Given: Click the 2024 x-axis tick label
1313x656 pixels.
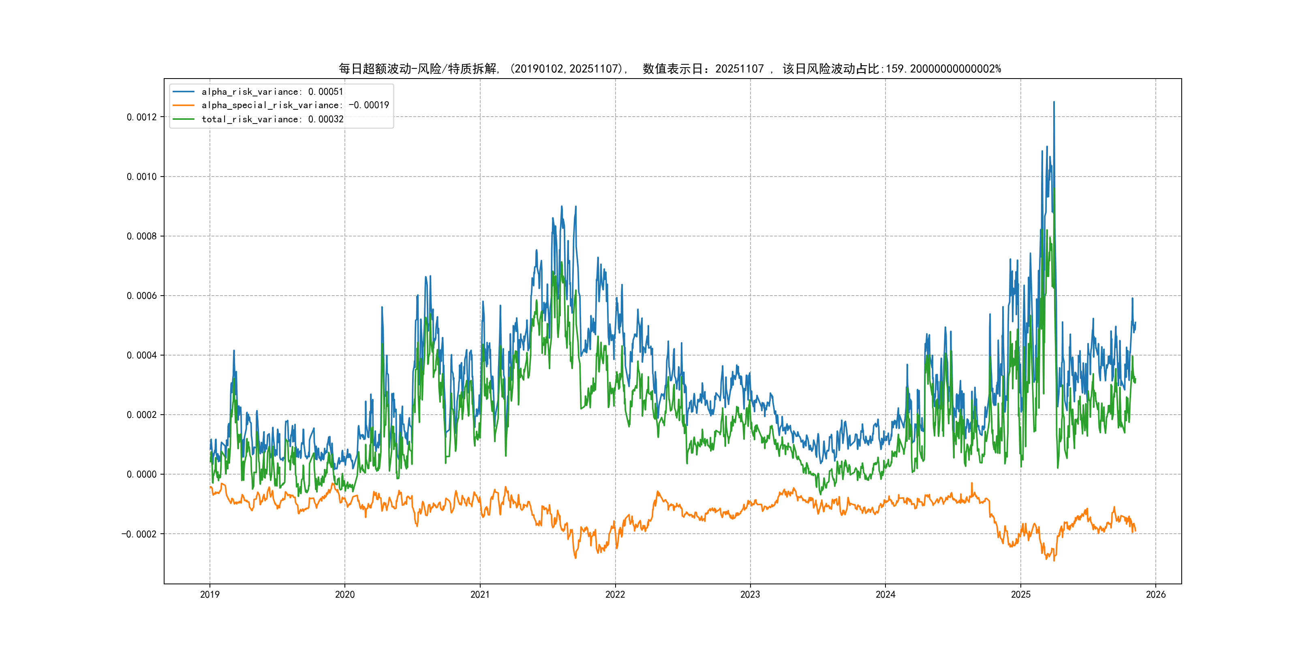Looking at the screenshot, I should pos(885,594).
